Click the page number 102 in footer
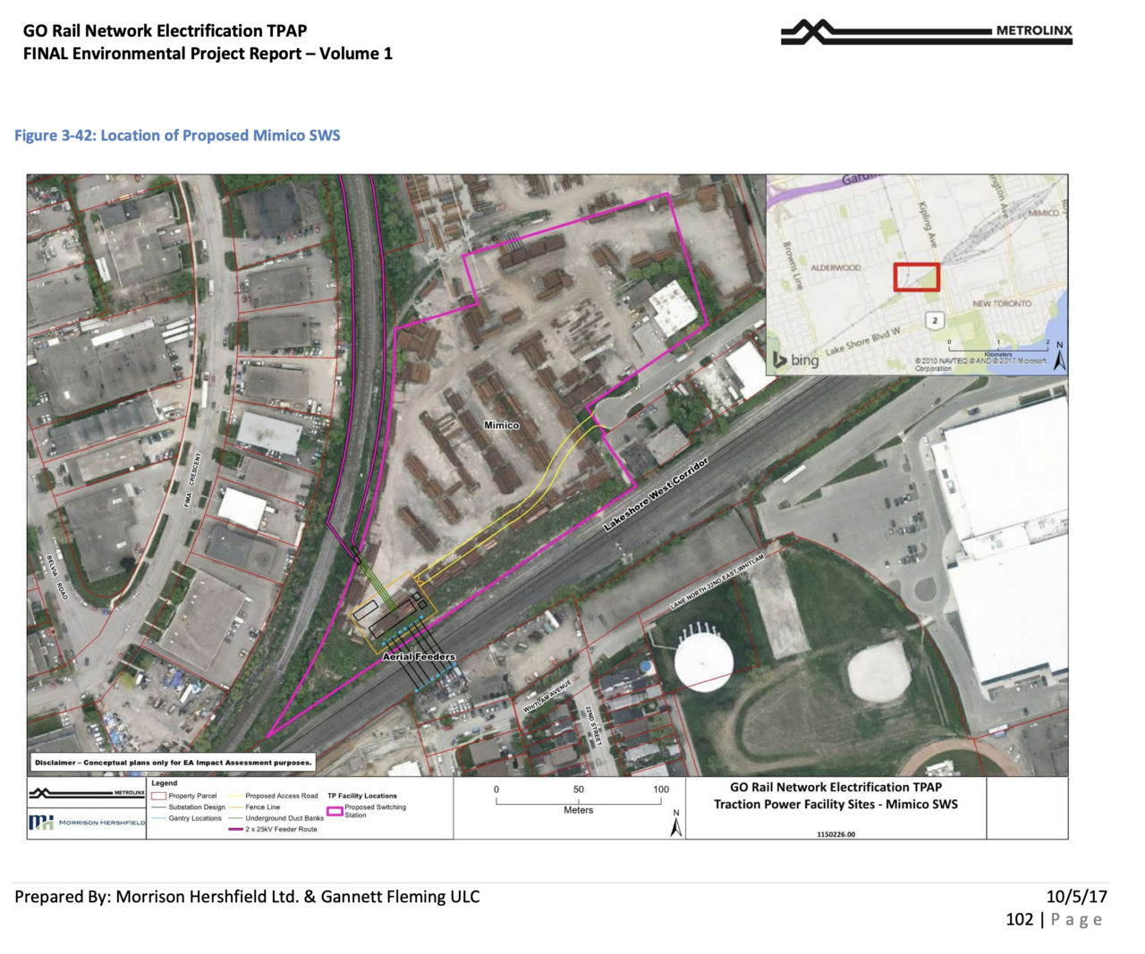Image resolution: width=1145 pixels, height=954 pixels. [x=1019, y=920]
